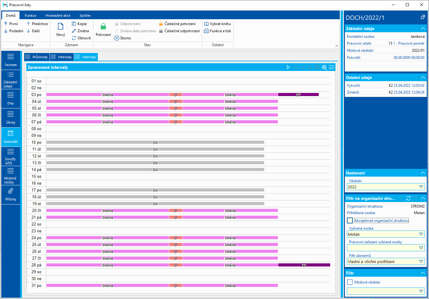This screenshot has width=429, height=299.
Task: Click Odpotvrzení button
Action: coord(127,24)
